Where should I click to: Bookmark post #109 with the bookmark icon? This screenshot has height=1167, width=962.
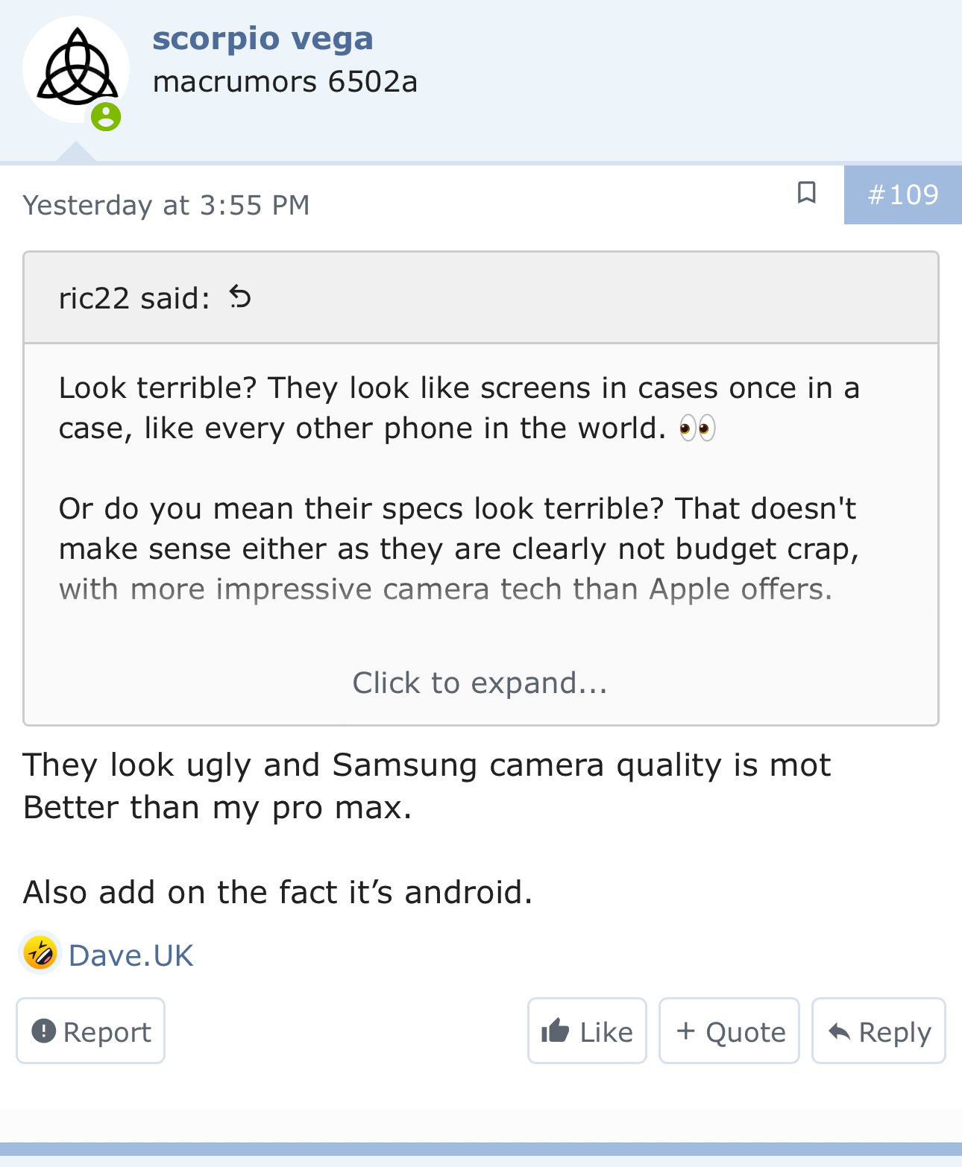[806, 192]
